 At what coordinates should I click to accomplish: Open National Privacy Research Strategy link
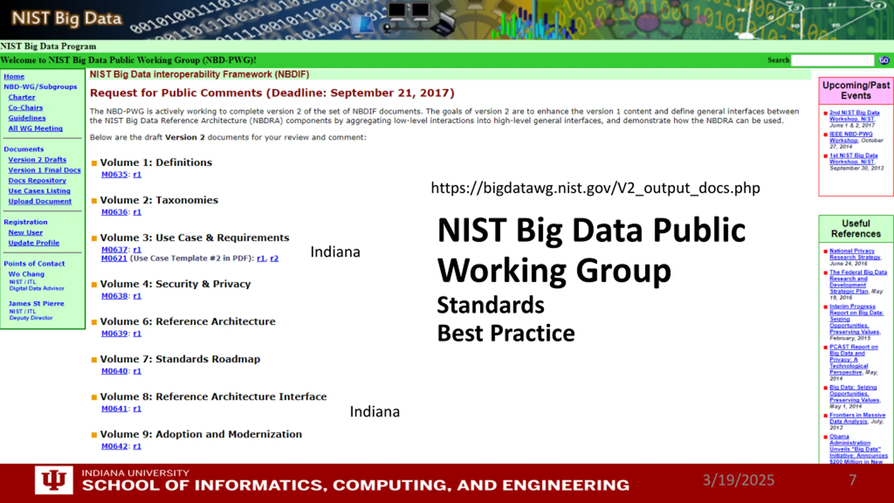tap(855, 254)
